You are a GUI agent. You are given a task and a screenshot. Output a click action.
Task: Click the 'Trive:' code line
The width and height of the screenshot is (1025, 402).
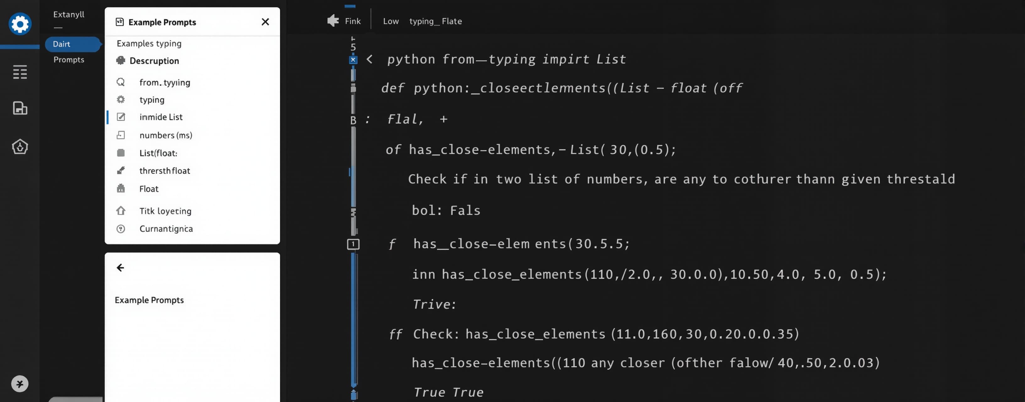(x=434, y=305)
